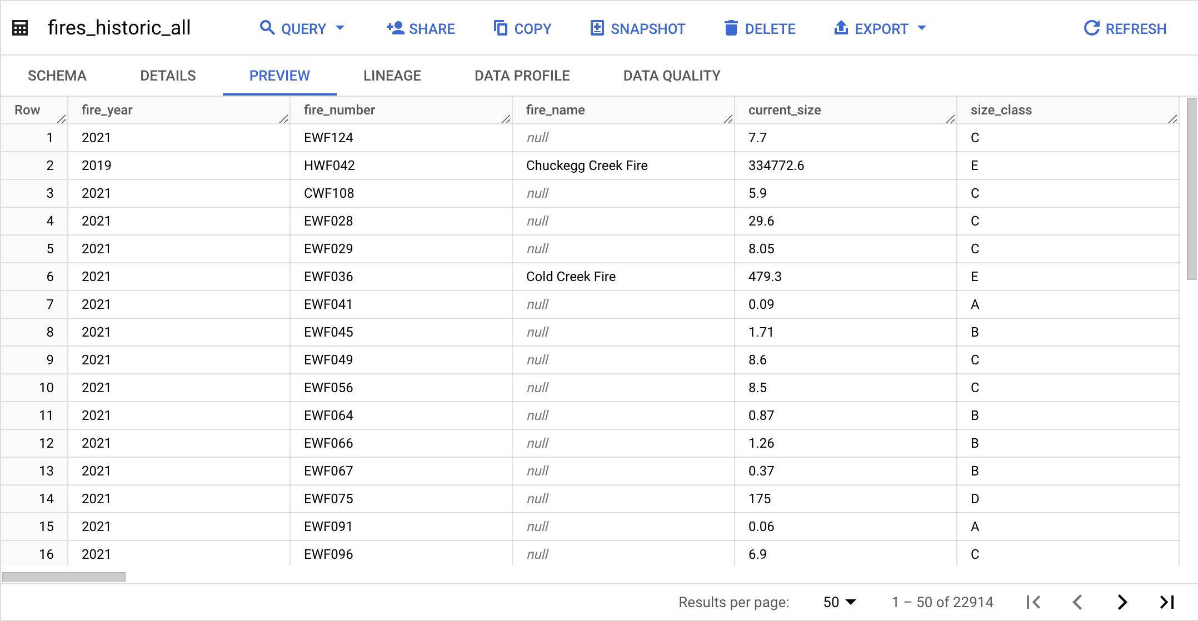The width and height of the screenshot is (1198, 621).
Task: Click the vertical scrollbar thumb on the right
Action: click(x=1191, y=189)
